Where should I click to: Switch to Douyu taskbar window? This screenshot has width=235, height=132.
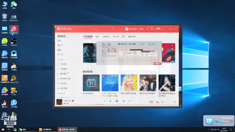pyautogui.click(x=47, y=129)
